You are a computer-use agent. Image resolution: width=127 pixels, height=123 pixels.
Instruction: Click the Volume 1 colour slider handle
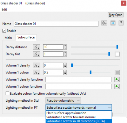click(x=90, y=72)
